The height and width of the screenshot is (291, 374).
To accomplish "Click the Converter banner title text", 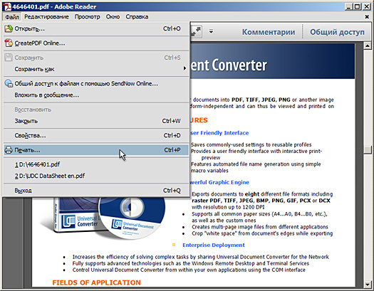I will pos(229,65).
